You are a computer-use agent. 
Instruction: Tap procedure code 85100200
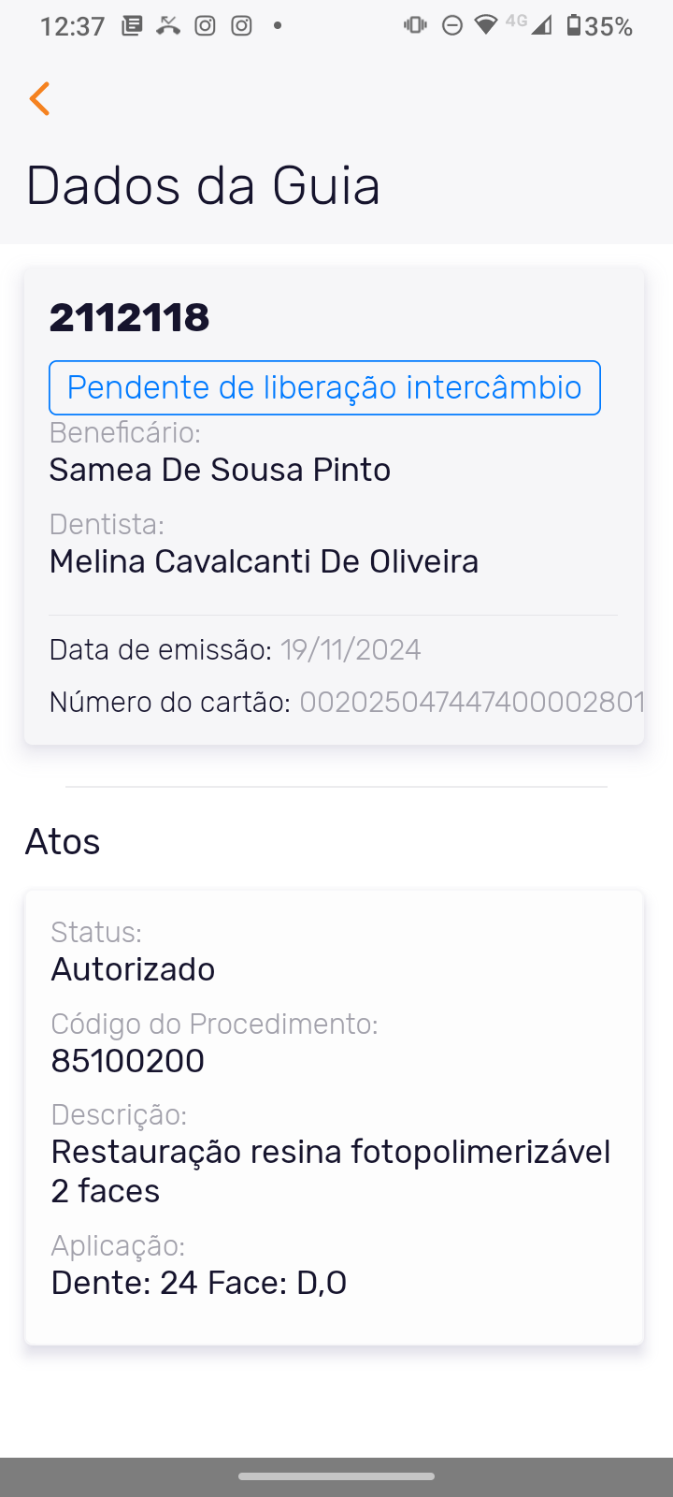pos(128,1061)
